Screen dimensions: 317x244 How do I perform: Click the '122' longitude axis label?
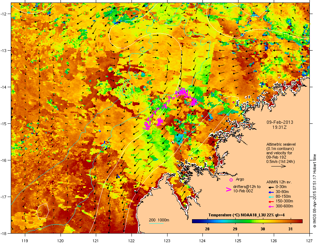(131, 241)
